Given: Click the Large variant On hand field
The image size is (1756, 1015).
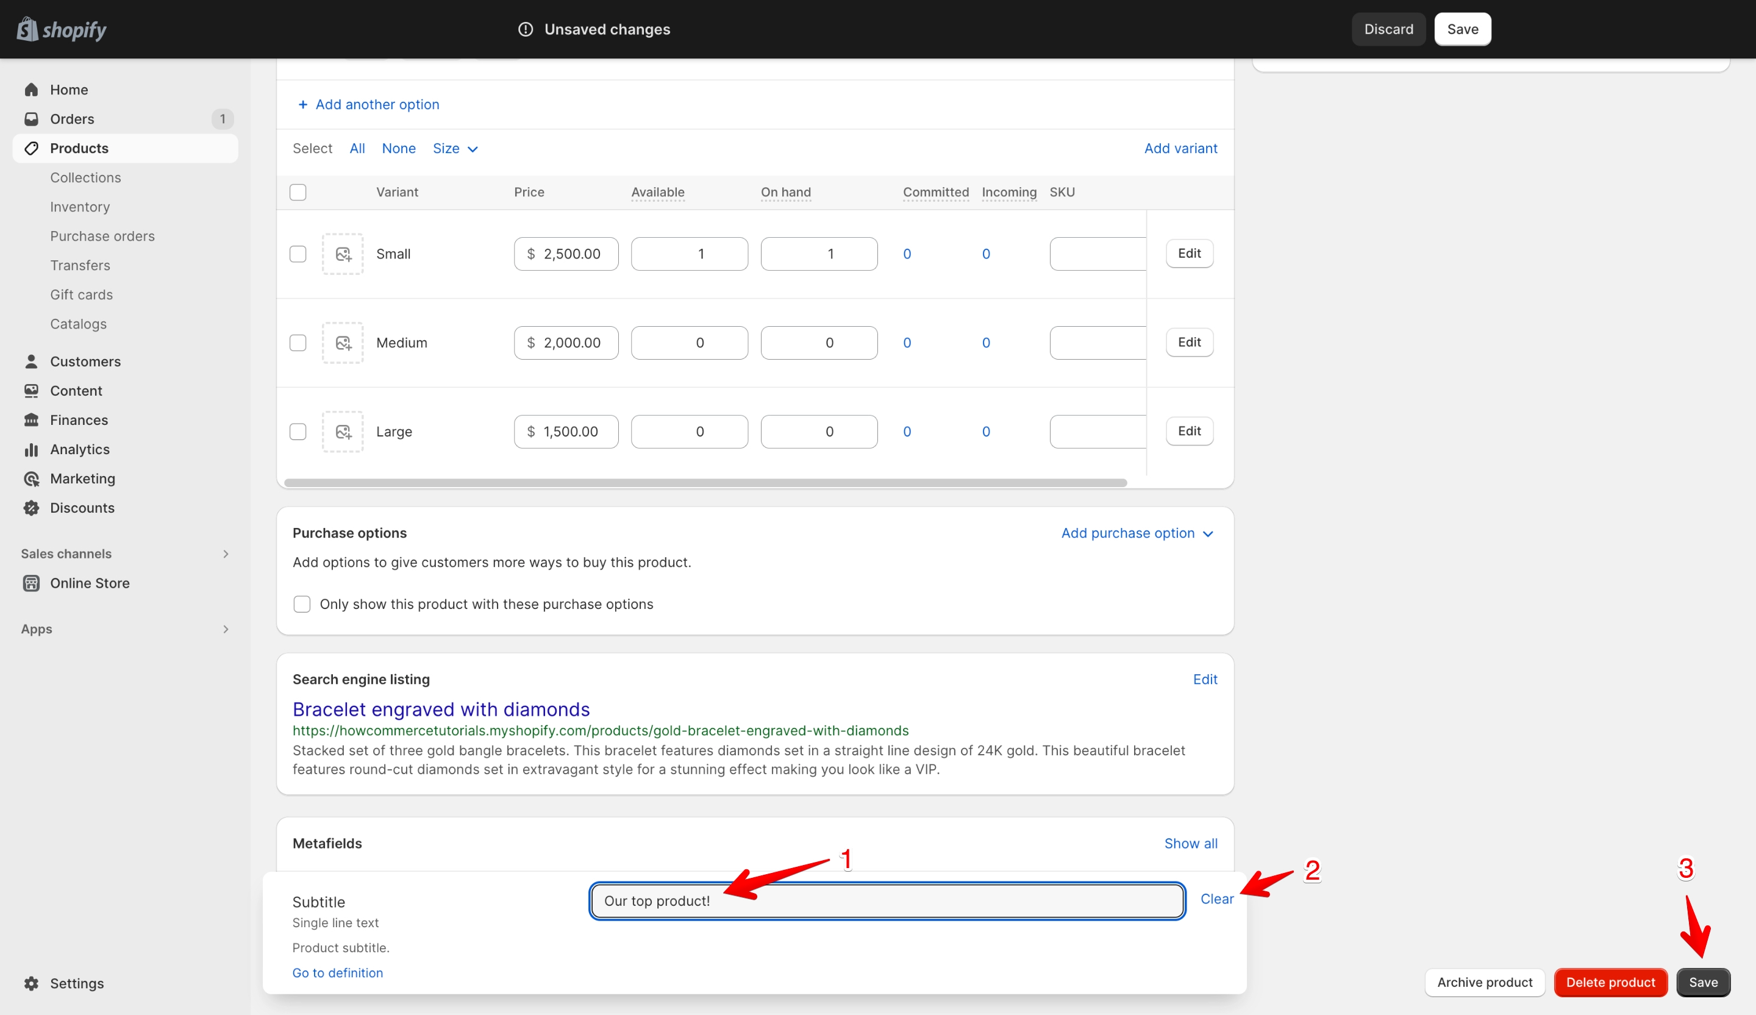Looking at the screenshot, I should (x=819, y=432).
